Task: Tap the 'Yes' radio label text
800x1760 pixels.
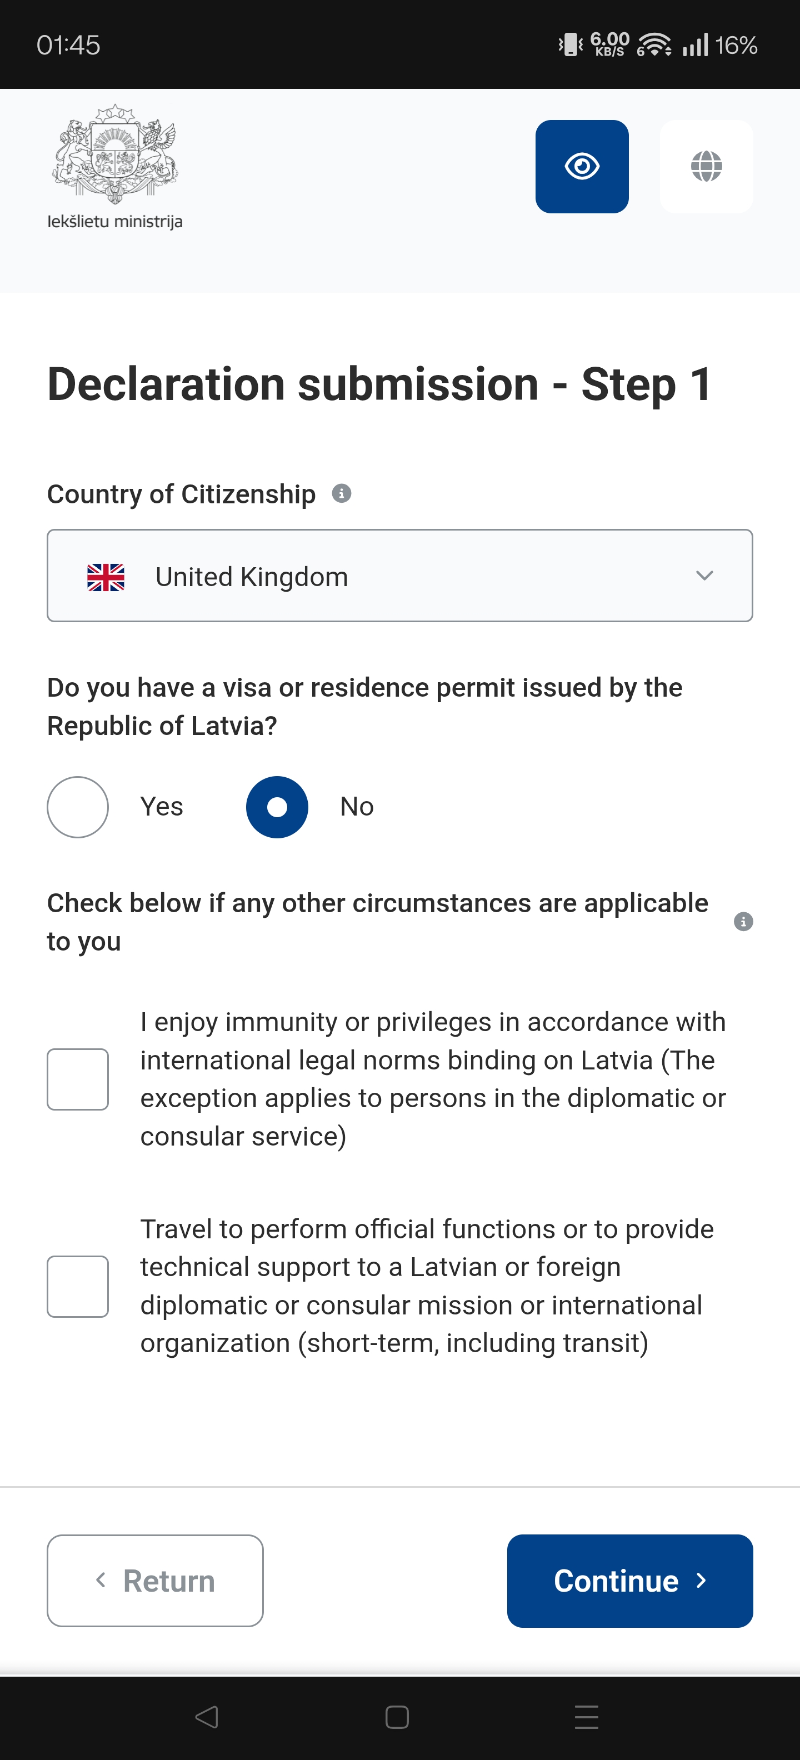Action: click(x=162, y=807)
